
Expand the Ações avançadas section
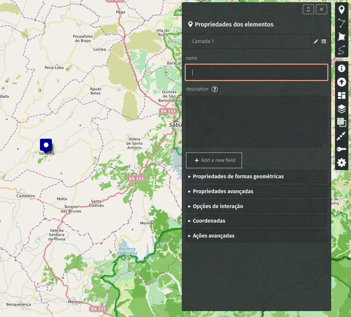click(257, 236)
